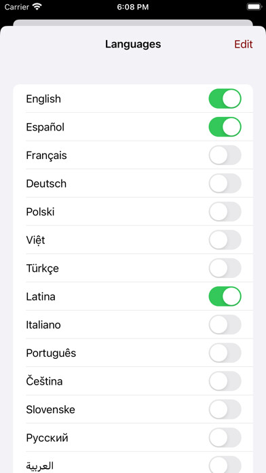Tap the Wi-Fi status icon
Screen dimensions: 266x473
[37, 7]
